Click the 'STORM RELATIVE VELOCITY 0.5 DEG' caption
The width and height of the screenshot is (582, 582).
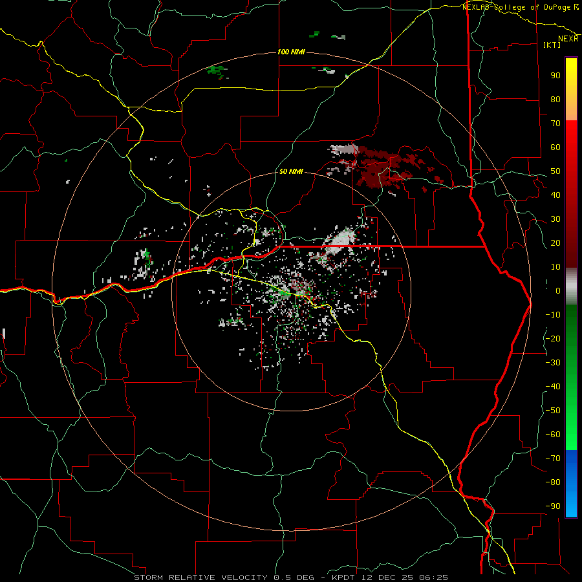tap(224, 577)
